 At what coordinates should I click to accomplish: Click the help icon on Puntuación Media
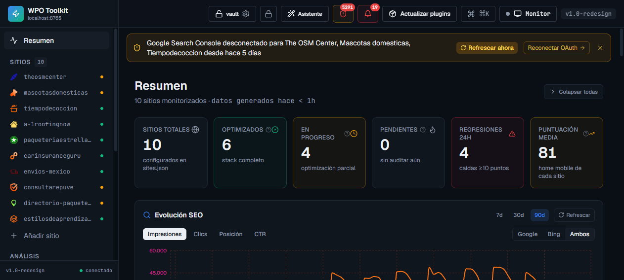coord(586,134)
